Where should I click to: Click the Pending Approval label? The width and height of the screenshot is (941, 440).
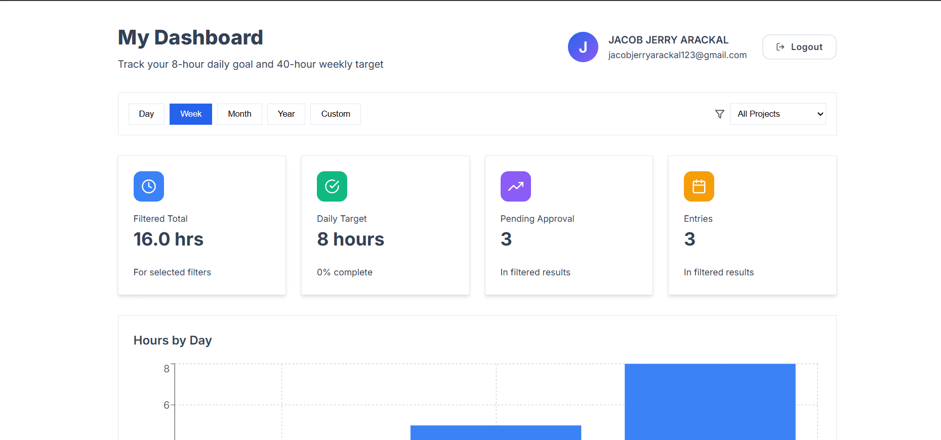[x=537, y=219]
